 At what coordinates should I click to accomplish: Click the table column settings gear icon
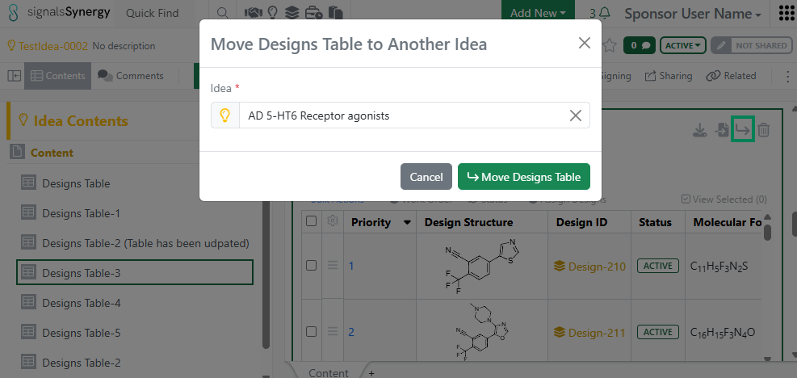point(332,221)
